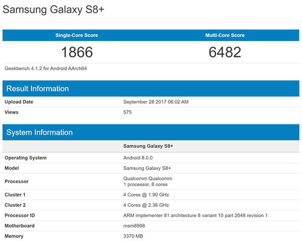302x241 pixels.
Task: Click the single-core value 1866
Action: tap(77, 52)
